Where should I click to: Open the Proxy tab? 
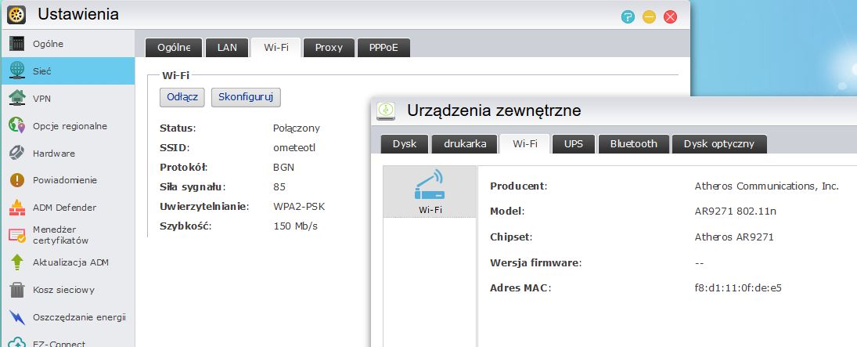click(x=329, y=48)
